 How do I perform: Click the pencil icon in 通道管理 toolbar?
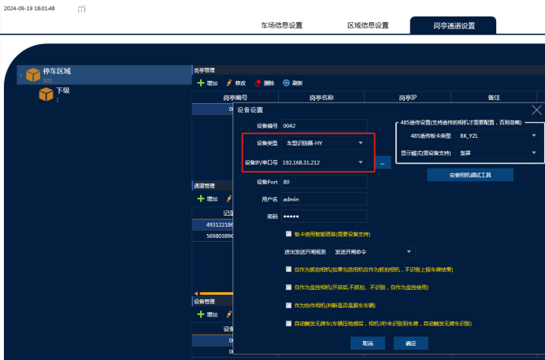(x=229, y=199)
